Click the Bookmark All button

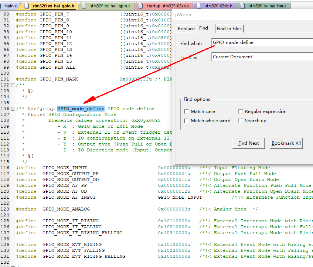(x=286, y=143)
